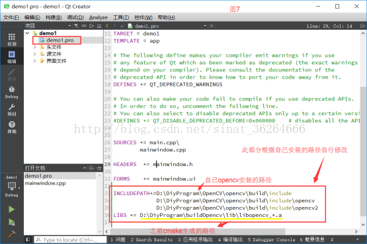Image resolution: width=367 pixels, height=244 pixels.
Task: Click the Type to locate search field
Action: (x=70, y=239)
